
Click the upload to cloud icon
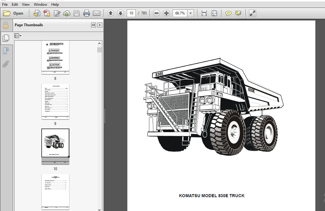tap(67, 13)
